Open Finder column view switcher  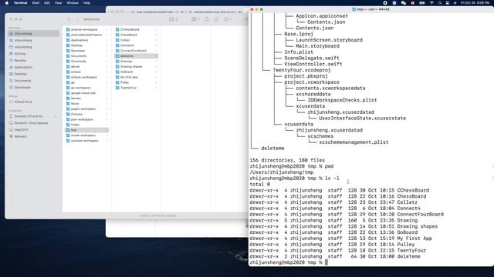click(173, 19)
